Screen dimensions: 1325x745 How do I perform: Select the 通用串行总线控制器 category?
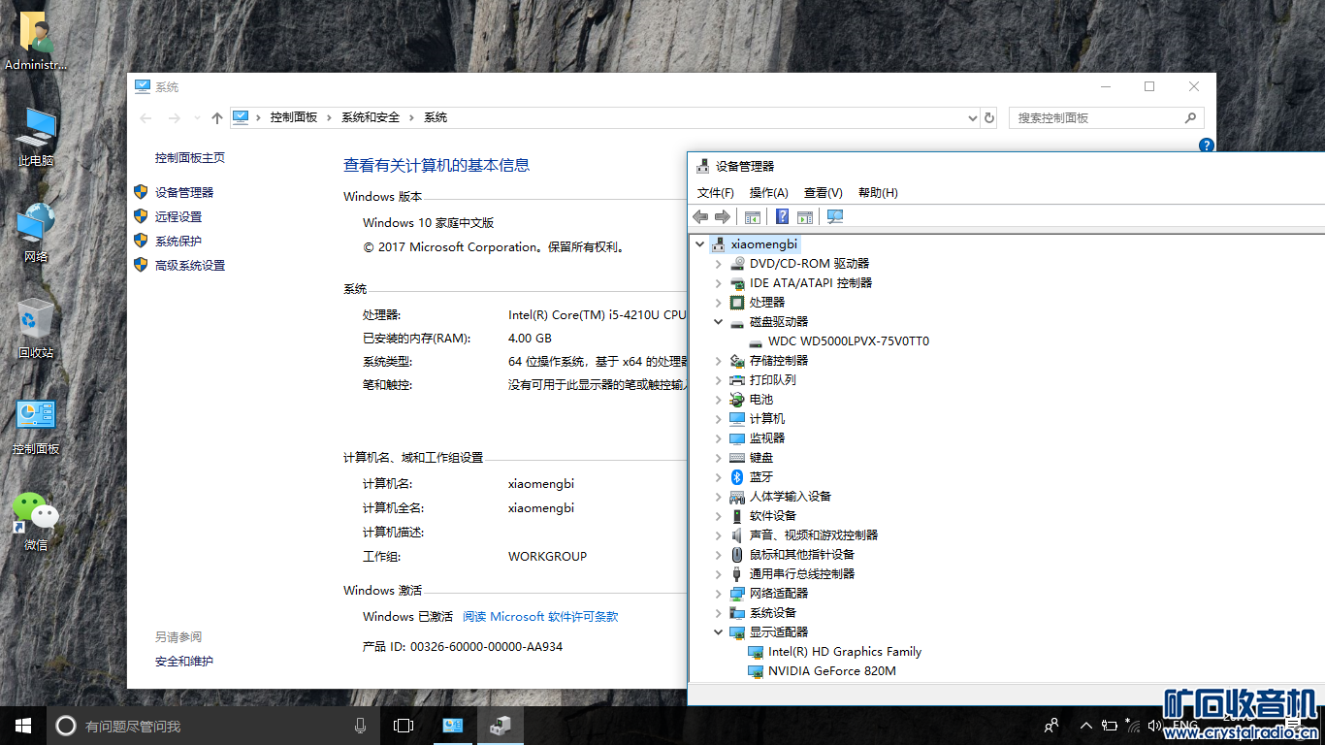pos(802,574)
